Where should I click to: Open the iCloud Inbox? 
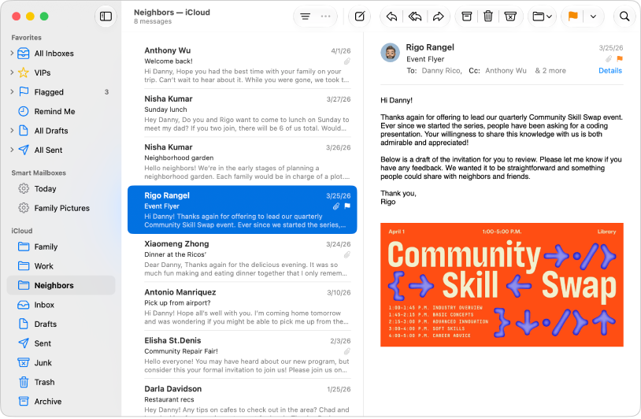coord(61,305)
